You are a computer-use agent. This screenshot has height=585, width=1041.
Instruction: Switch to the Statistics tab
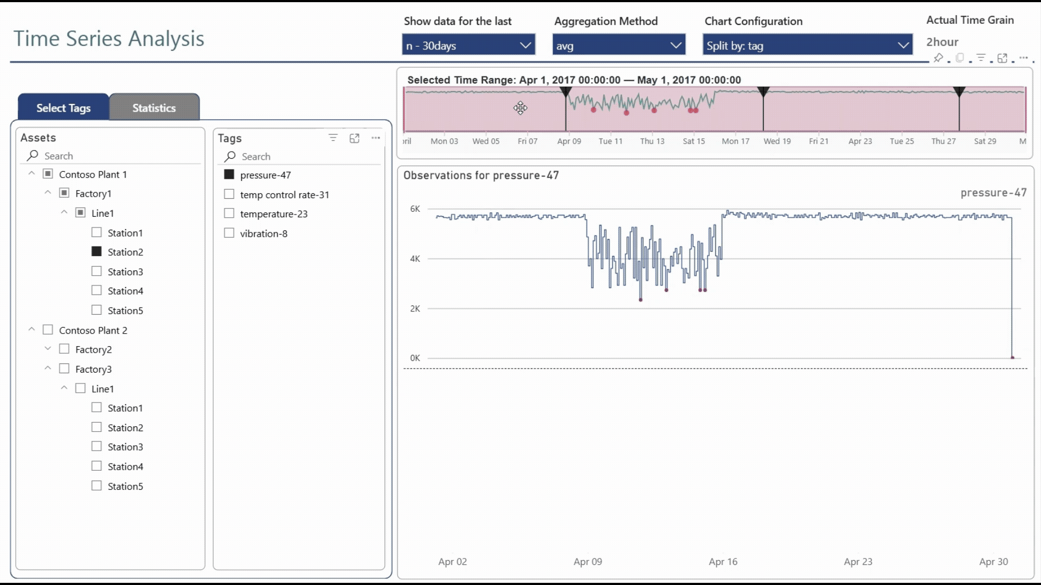[x=154, y=107]
